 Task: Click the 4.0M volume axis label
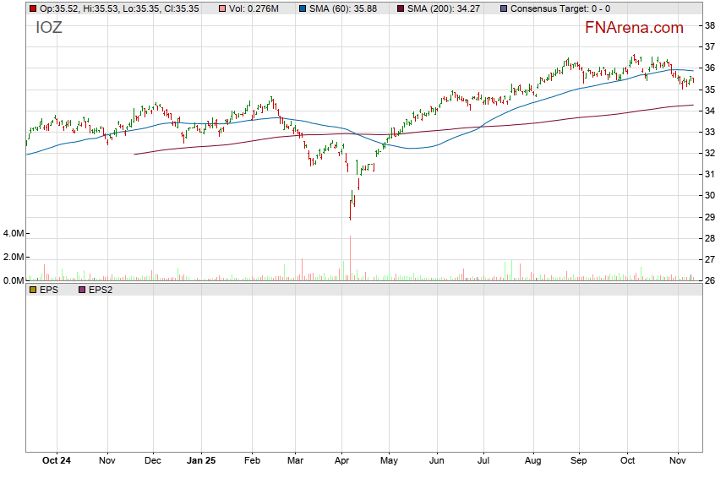(12, 233)
